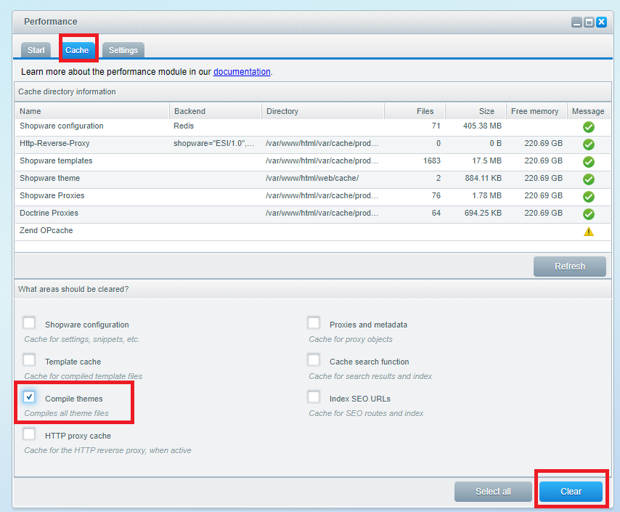This screenshot has height=512, width=620.
Task: Open the Start tab
Action: (x=36, y=50)
